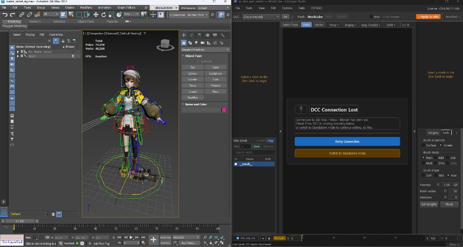The width and height of the screenshot is (463, 247).
Task: Enable the Auto checkbox in SkinLayer Studio
Action: pos(371,17)
